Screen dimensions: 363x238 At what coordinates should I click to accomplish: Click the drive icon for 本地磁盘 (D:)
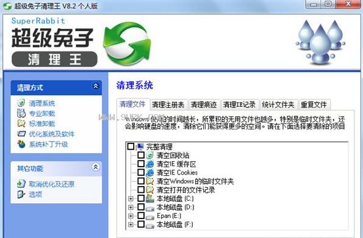pyautogui.click(x=150, y=208)
